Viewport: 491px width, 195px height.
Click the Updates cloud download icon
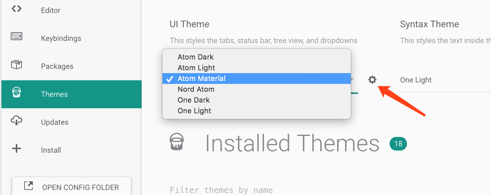click(17, 121)
